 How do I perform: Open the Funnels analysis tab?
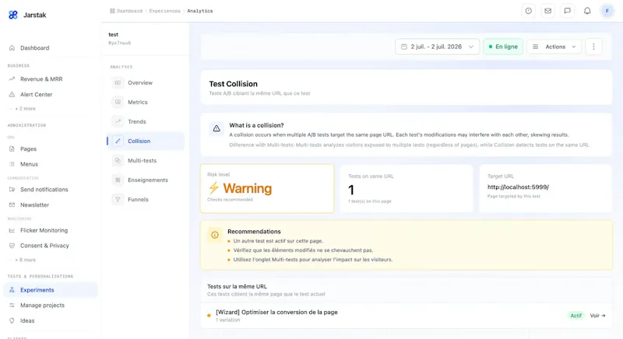(146, 199)
